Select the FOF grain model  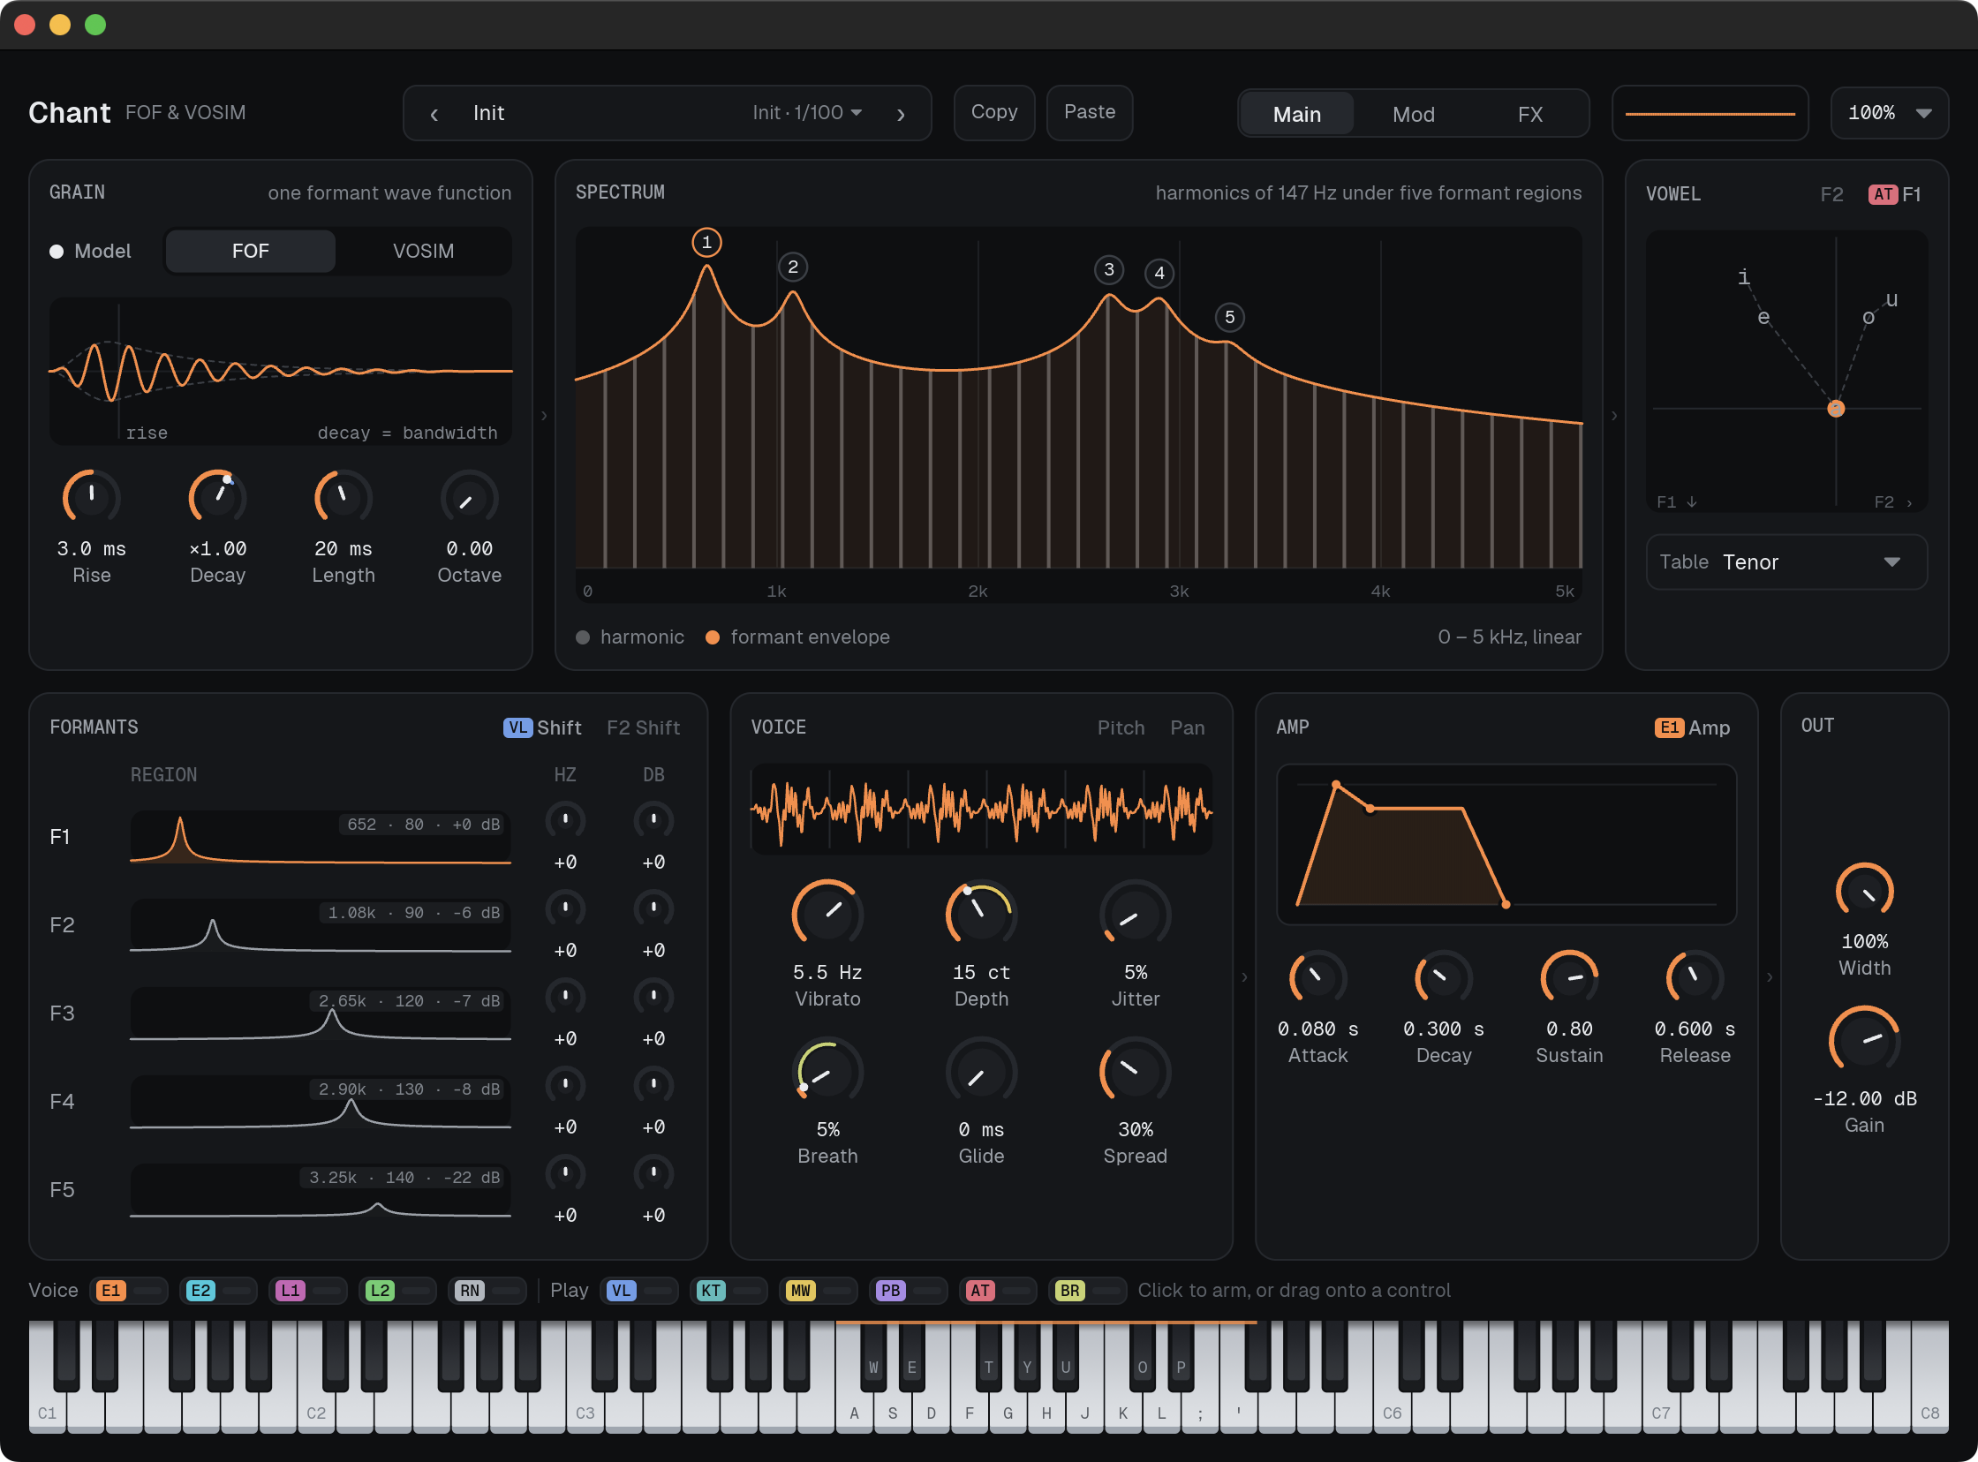[251, 252]
